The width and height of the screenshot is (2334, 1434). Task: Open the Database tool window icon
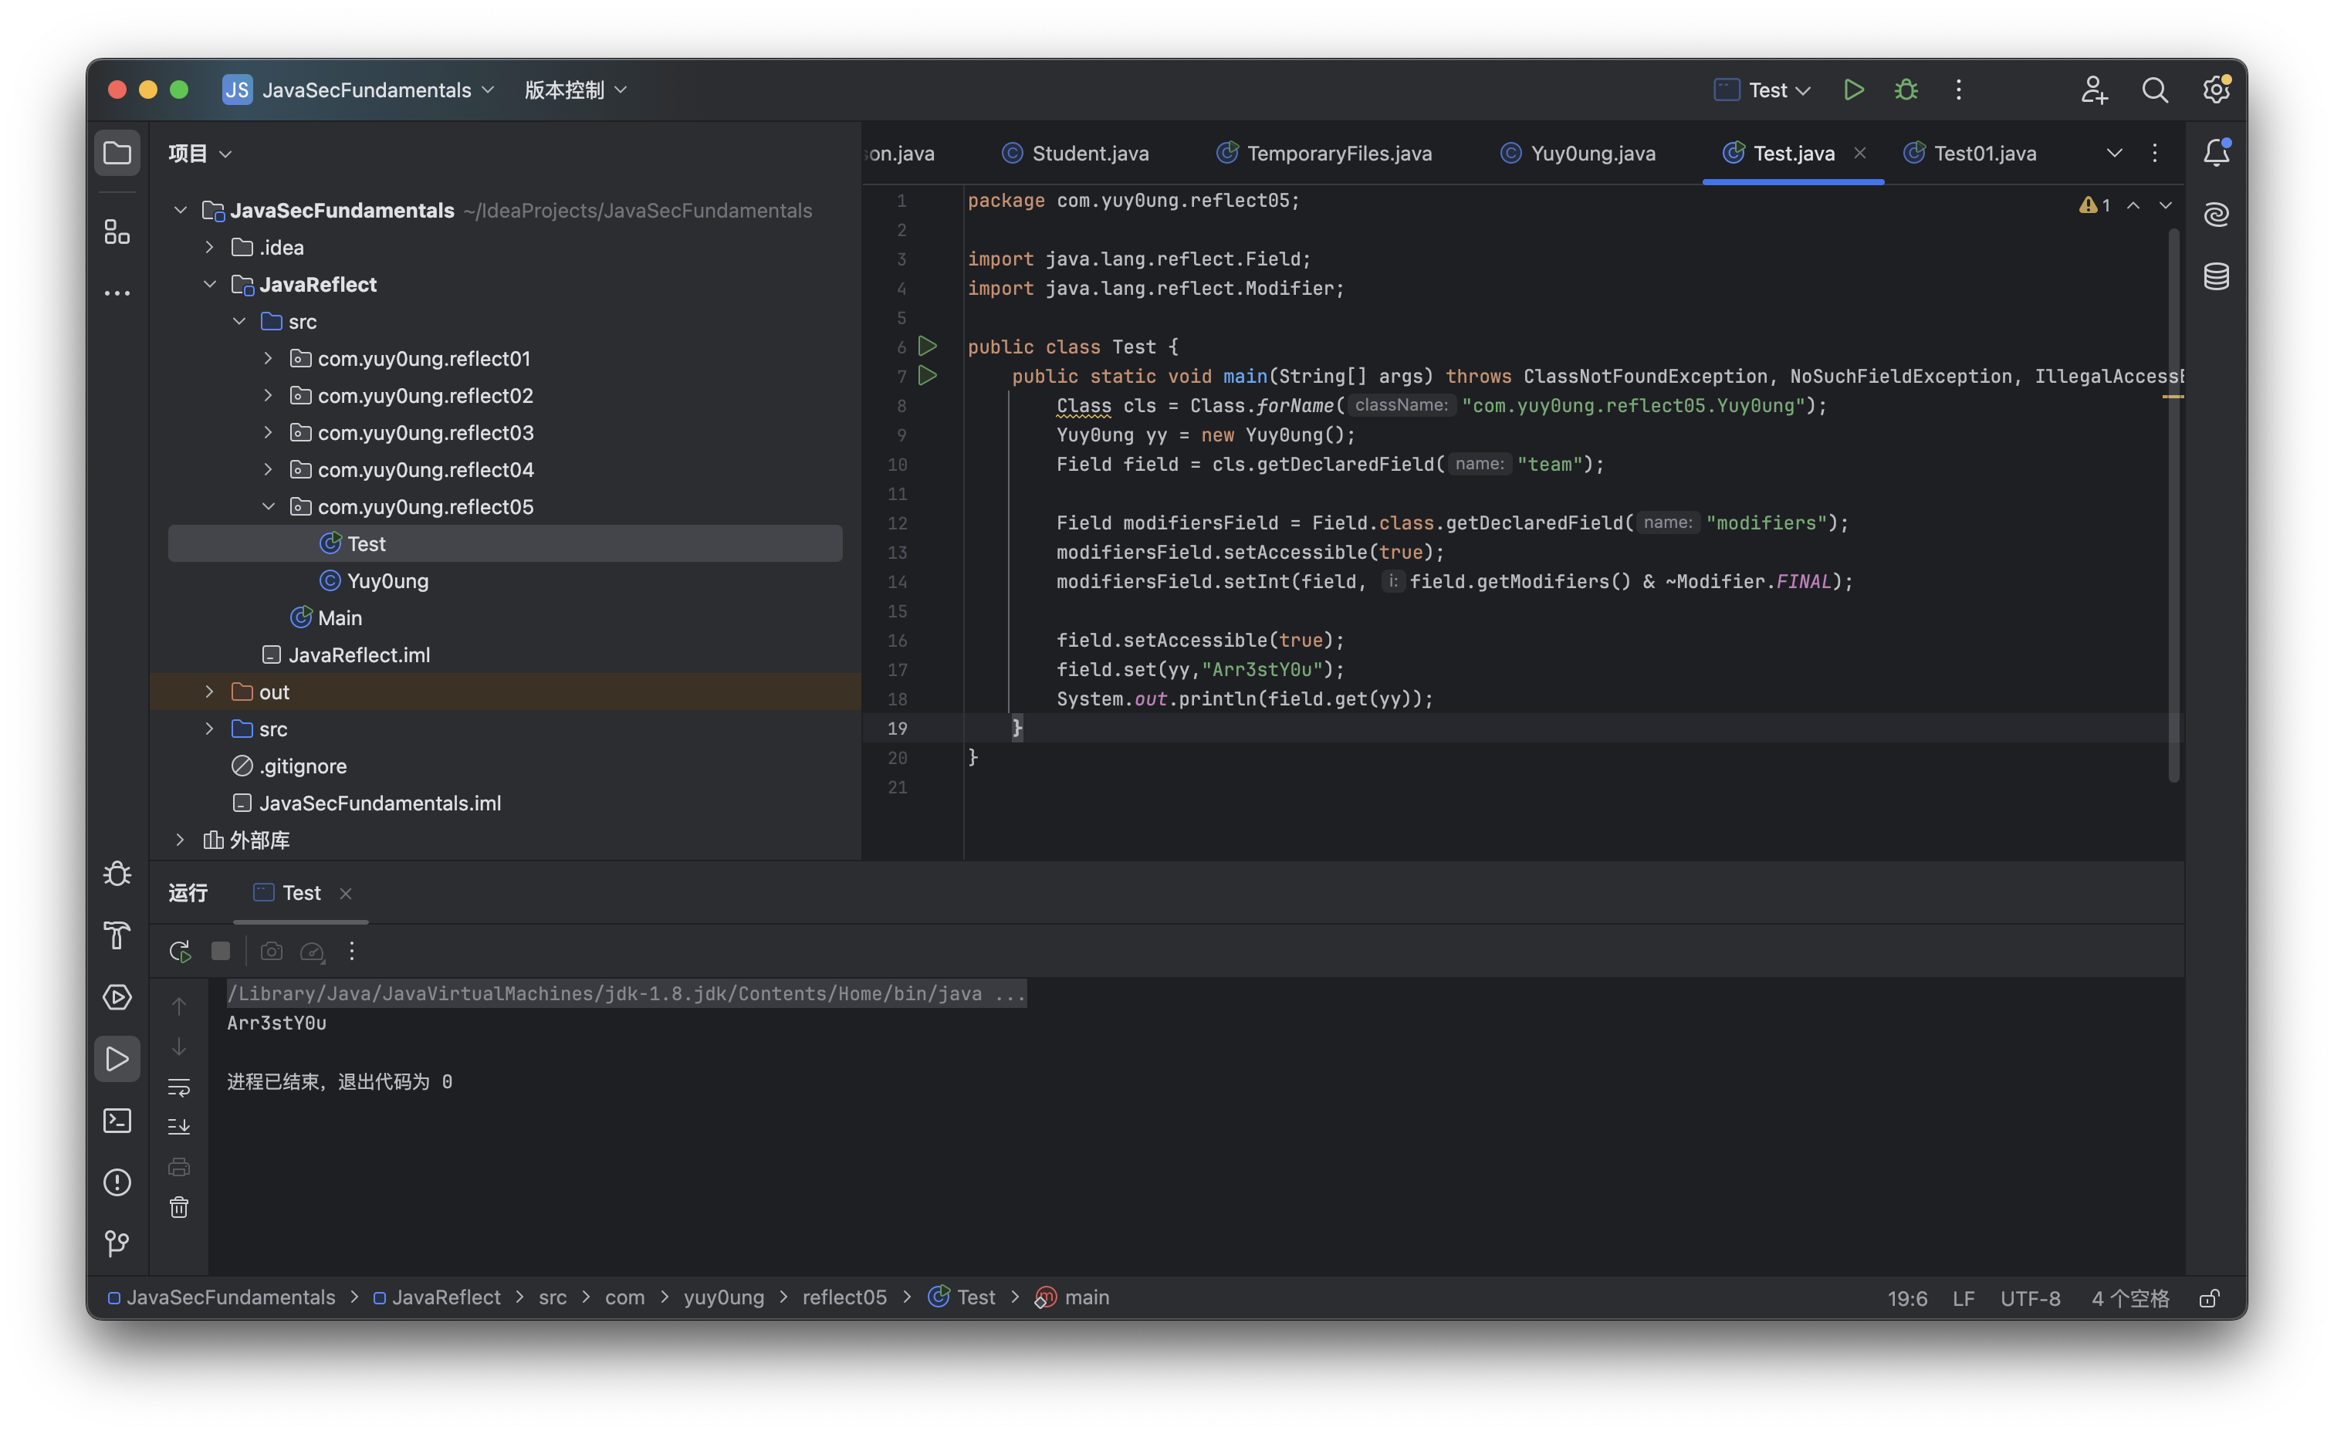[2217, 277]
